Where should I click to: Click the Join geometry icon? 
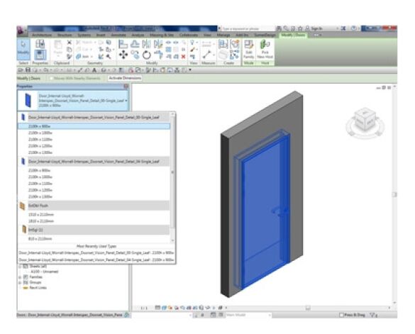pyautogui.click(x=79, y=56)
